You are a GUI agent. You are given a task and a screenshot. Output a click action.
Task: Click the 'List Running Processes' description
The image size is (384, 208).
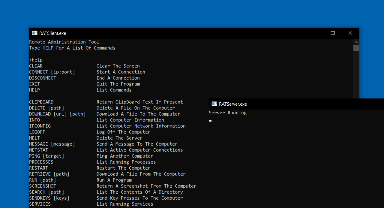point(126,162)
